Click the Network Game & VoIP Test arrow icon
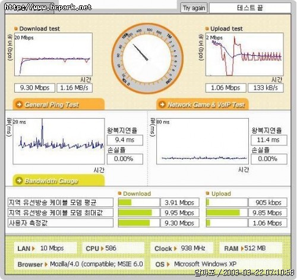The height and width of the screenshot is (280, 297). tap(162, 104)
